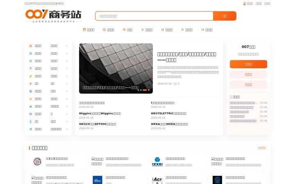This screenshot has width=295, height=184.
Task: Open the Wiggins article link
Action: tap(100, 113)
